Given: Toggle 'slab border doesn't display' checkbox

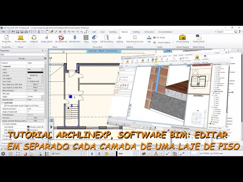Looking at the screenshot, I should point(5,106).
